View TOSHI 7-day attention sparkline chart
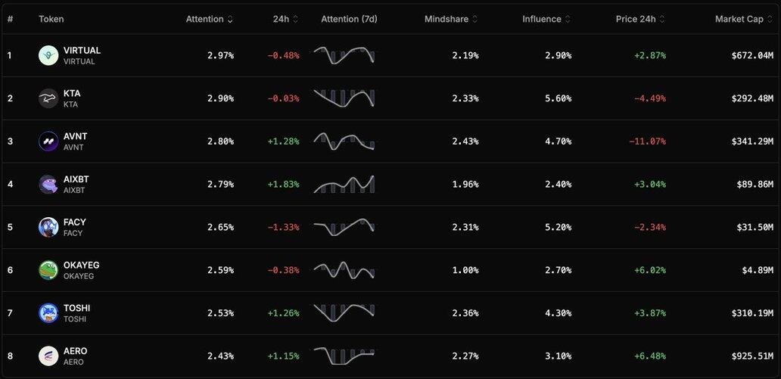 [x=344, y=313]
